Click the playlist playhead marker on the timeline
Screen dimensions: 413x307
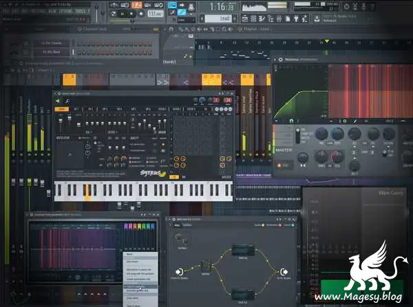tap(327, 41)
